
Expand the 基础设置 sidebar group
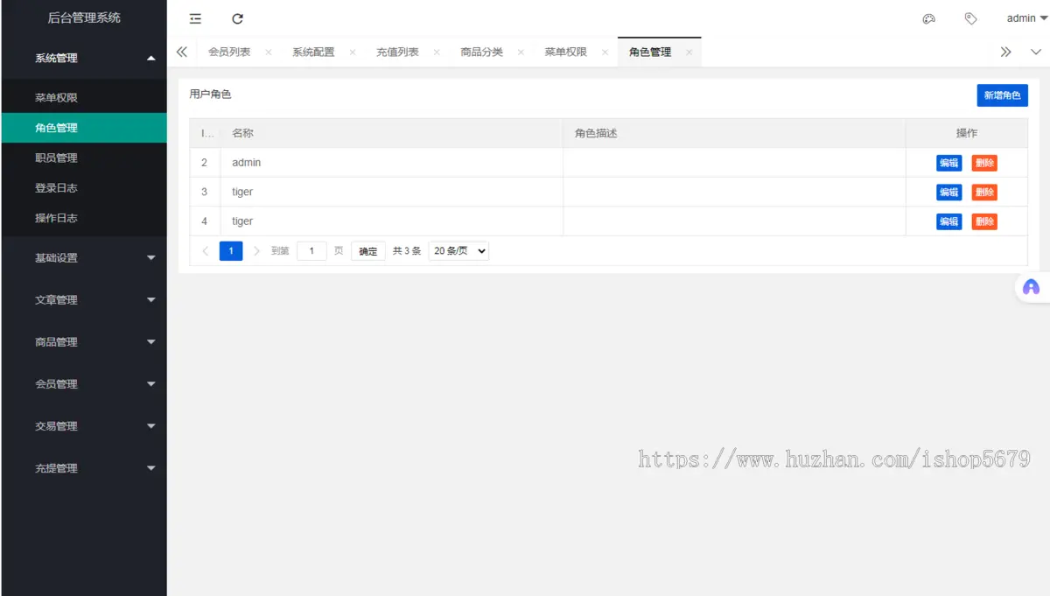click(x=84, y=258)
